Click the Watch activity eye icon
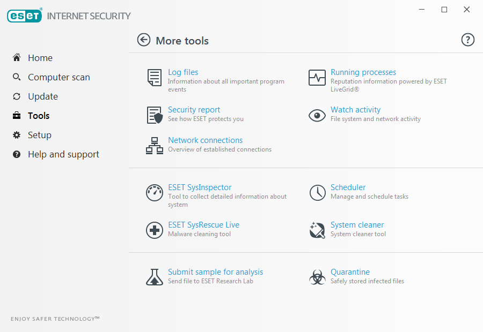Screen dimensions: 483x332 click(317, 115)
